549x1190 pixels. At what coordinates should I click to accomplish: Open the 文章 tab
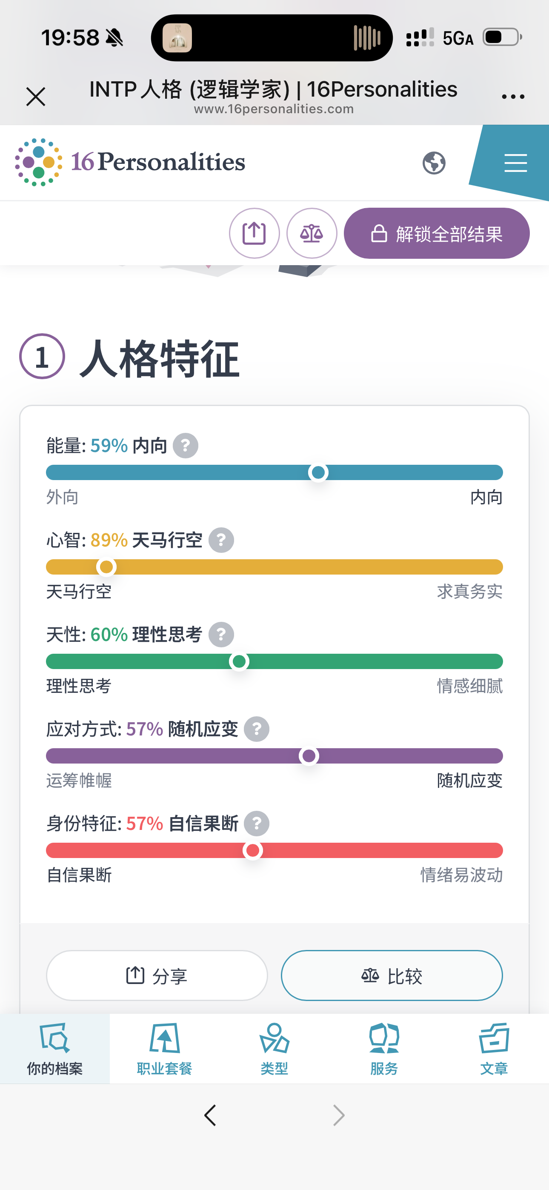click(494, 1049)
